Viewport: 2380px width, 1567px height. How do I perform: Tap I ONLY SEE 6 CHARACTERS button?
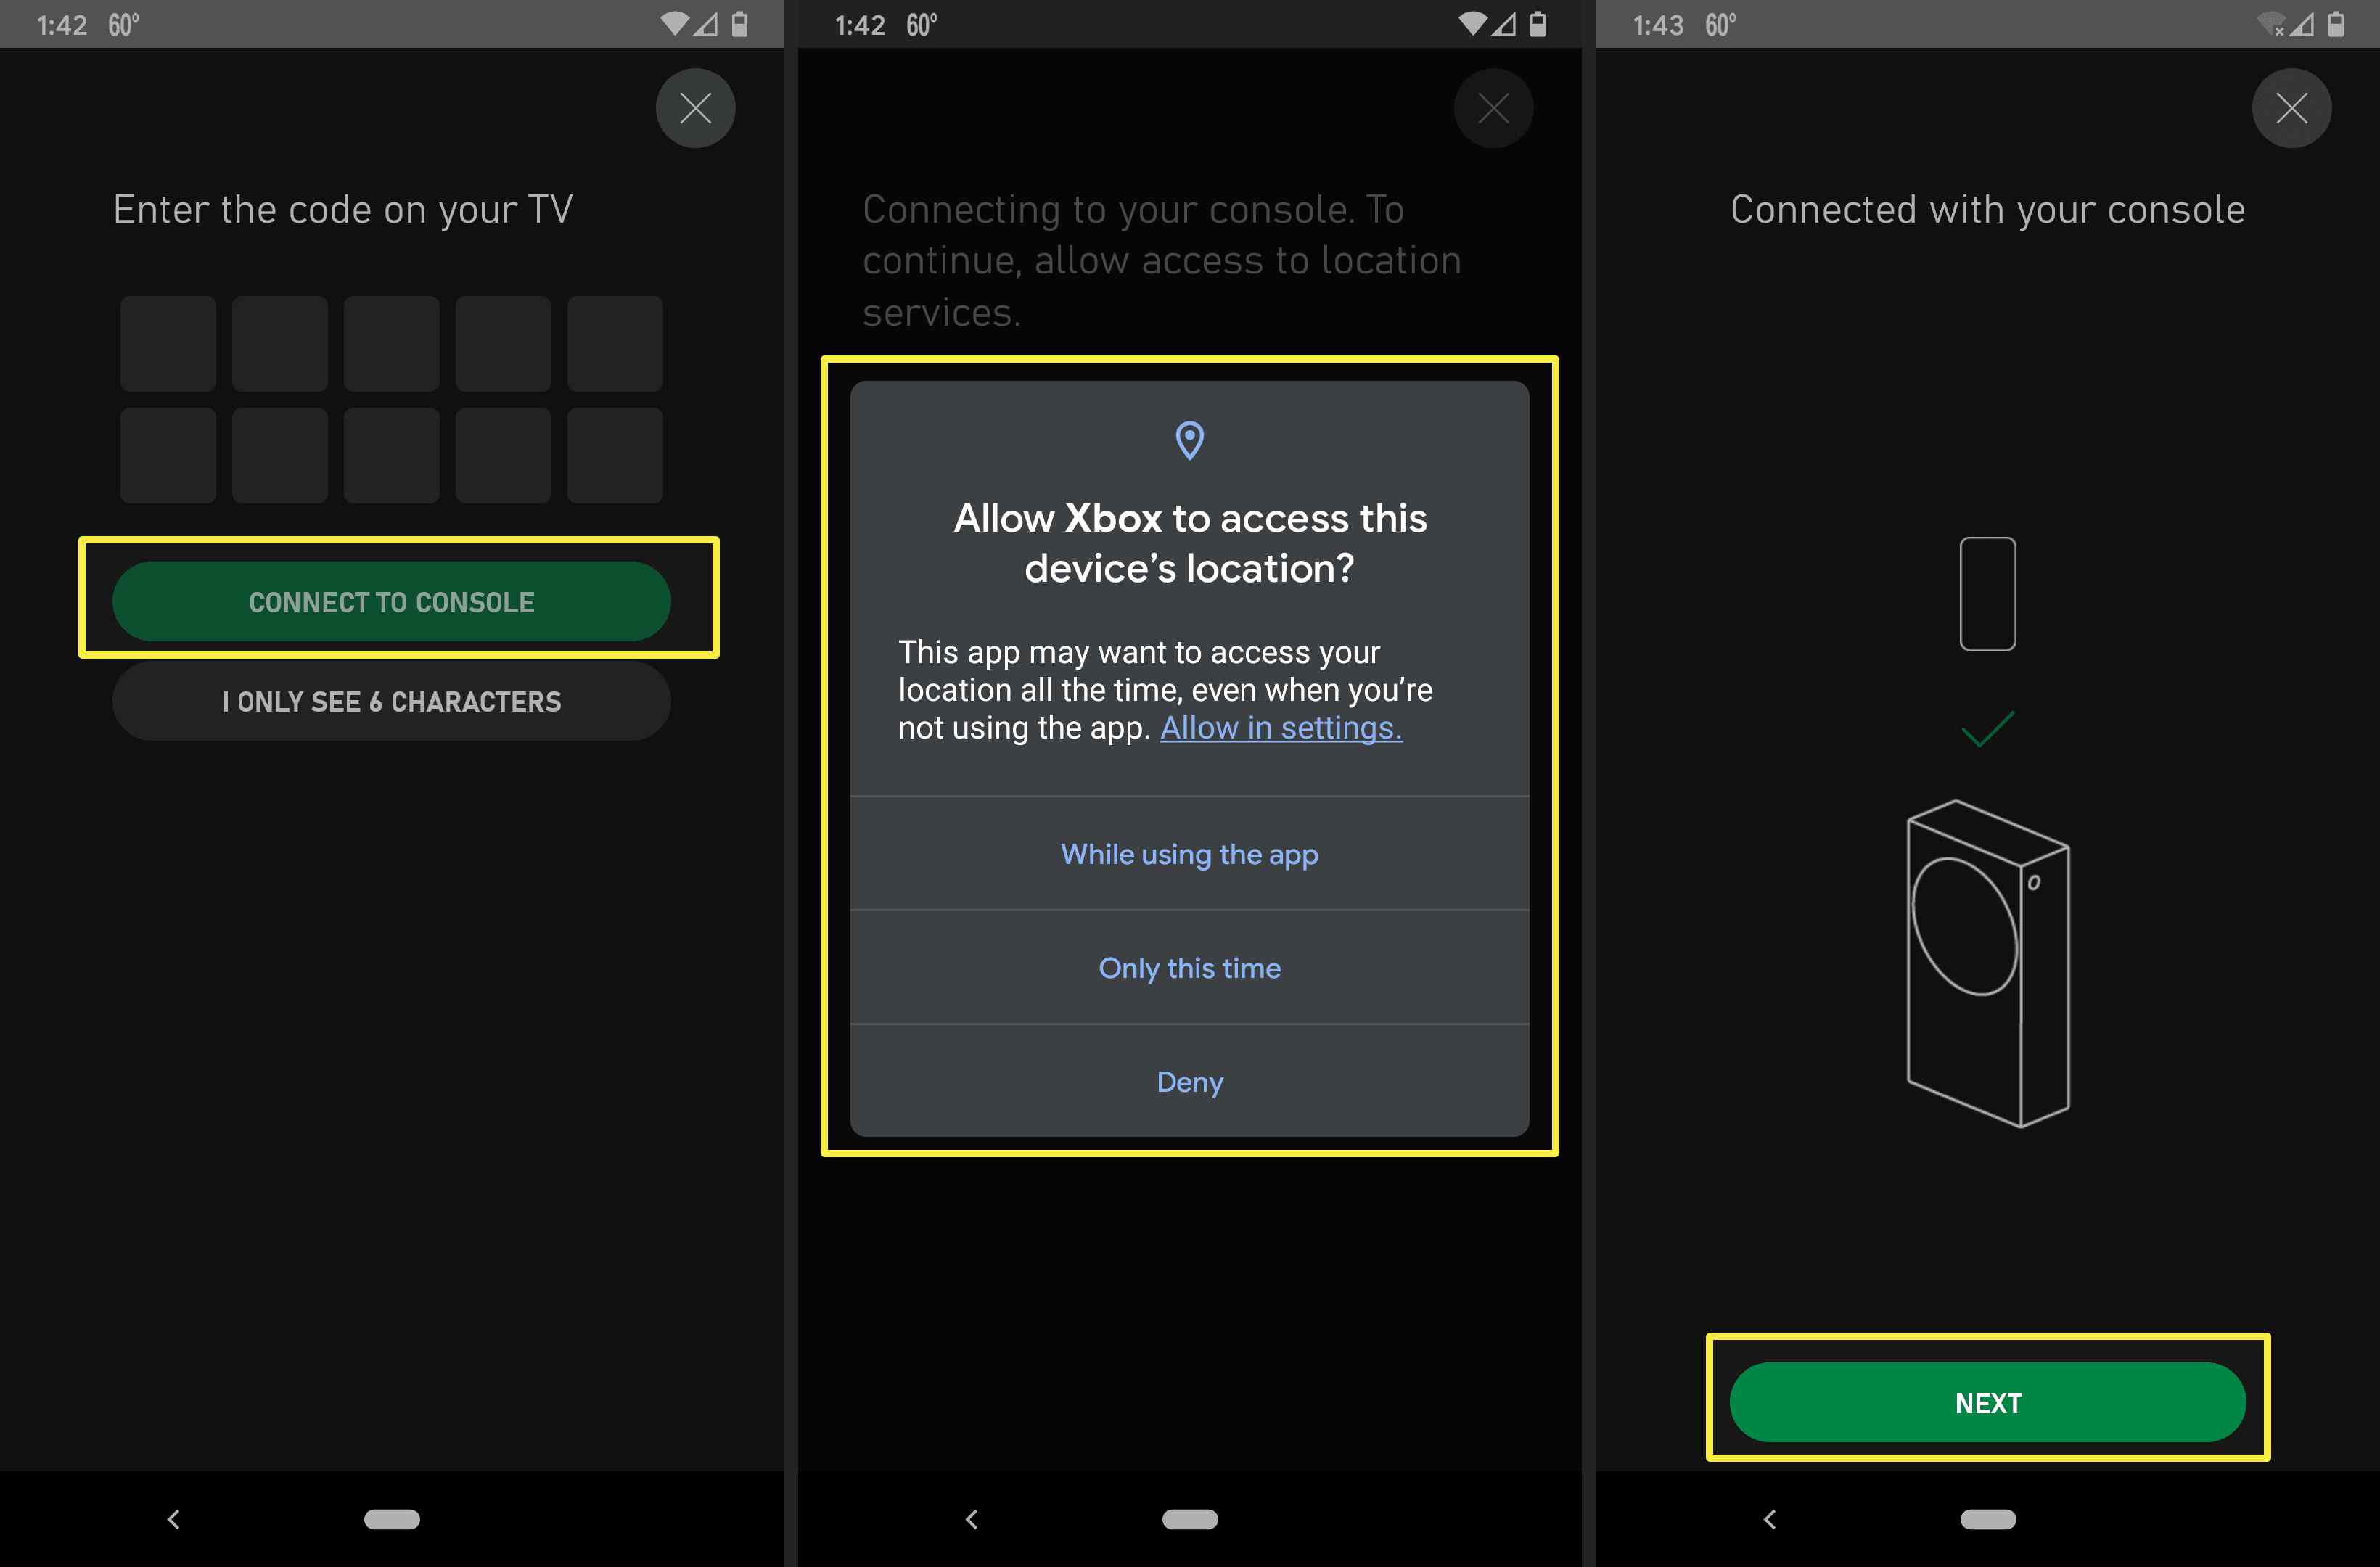(x=391, y=701)
